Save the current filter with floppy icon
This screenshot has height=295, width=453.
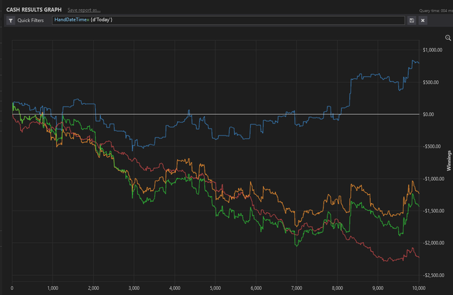point(412,21)
